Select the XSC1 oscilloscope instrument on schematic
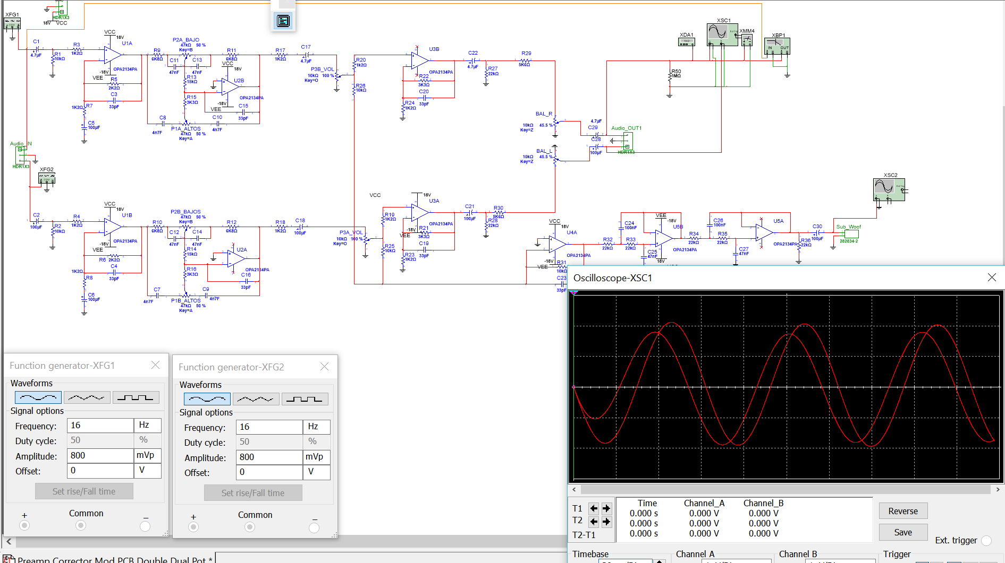Image resolution: width=1005 pixels, height=563 pixels. click(x=722, y=34)
